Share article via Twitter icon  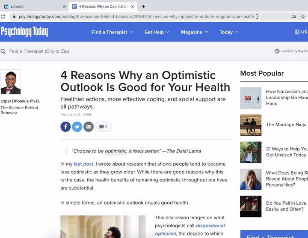pyautogui.click(x=77, y=127)
